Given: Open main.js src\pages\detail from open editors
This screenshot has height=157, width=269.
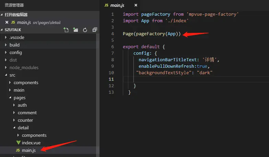Looking at the screenshot, I should pyautogui.click(x=50, y=22).
